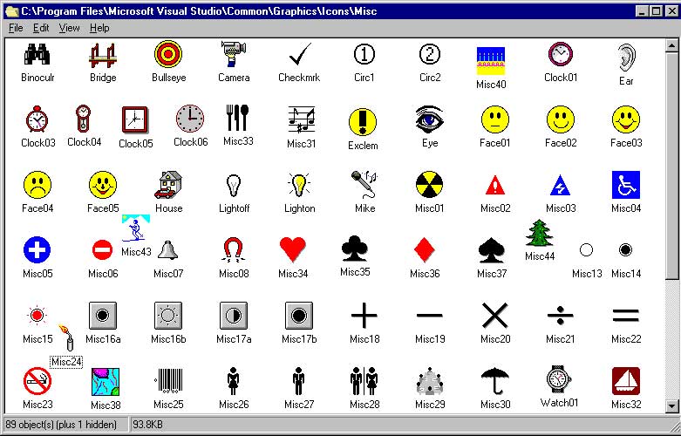Pick the Checkmrk checkmark icon
The image size is (681, 436).
coord(300,54)
